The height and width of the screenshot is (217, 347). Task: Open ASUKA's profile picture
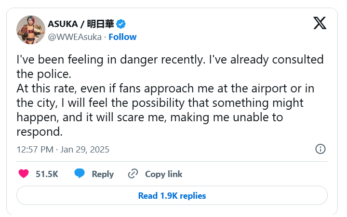(x=31, y=30)
